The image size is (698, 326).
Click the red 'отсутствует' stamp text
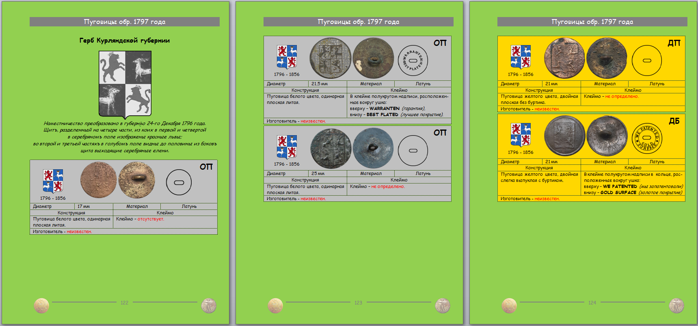click(x=151, y=219)
